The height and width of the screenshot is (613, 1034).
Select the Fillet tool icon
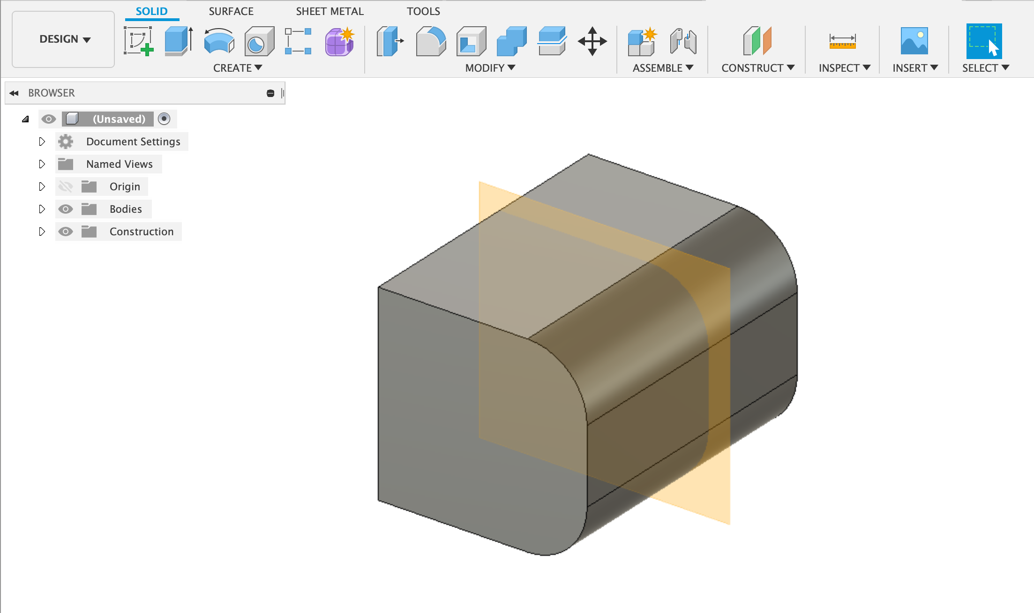(431, 41)
